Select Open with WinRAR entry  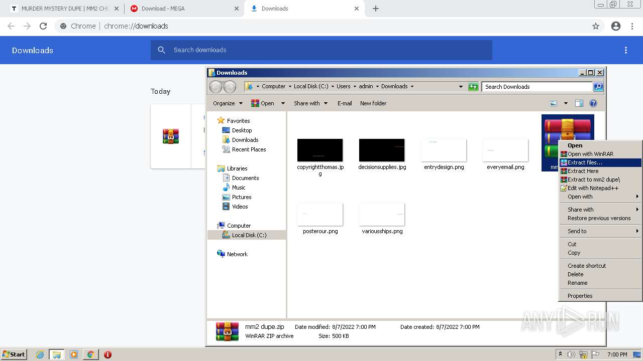click(600, 154)
